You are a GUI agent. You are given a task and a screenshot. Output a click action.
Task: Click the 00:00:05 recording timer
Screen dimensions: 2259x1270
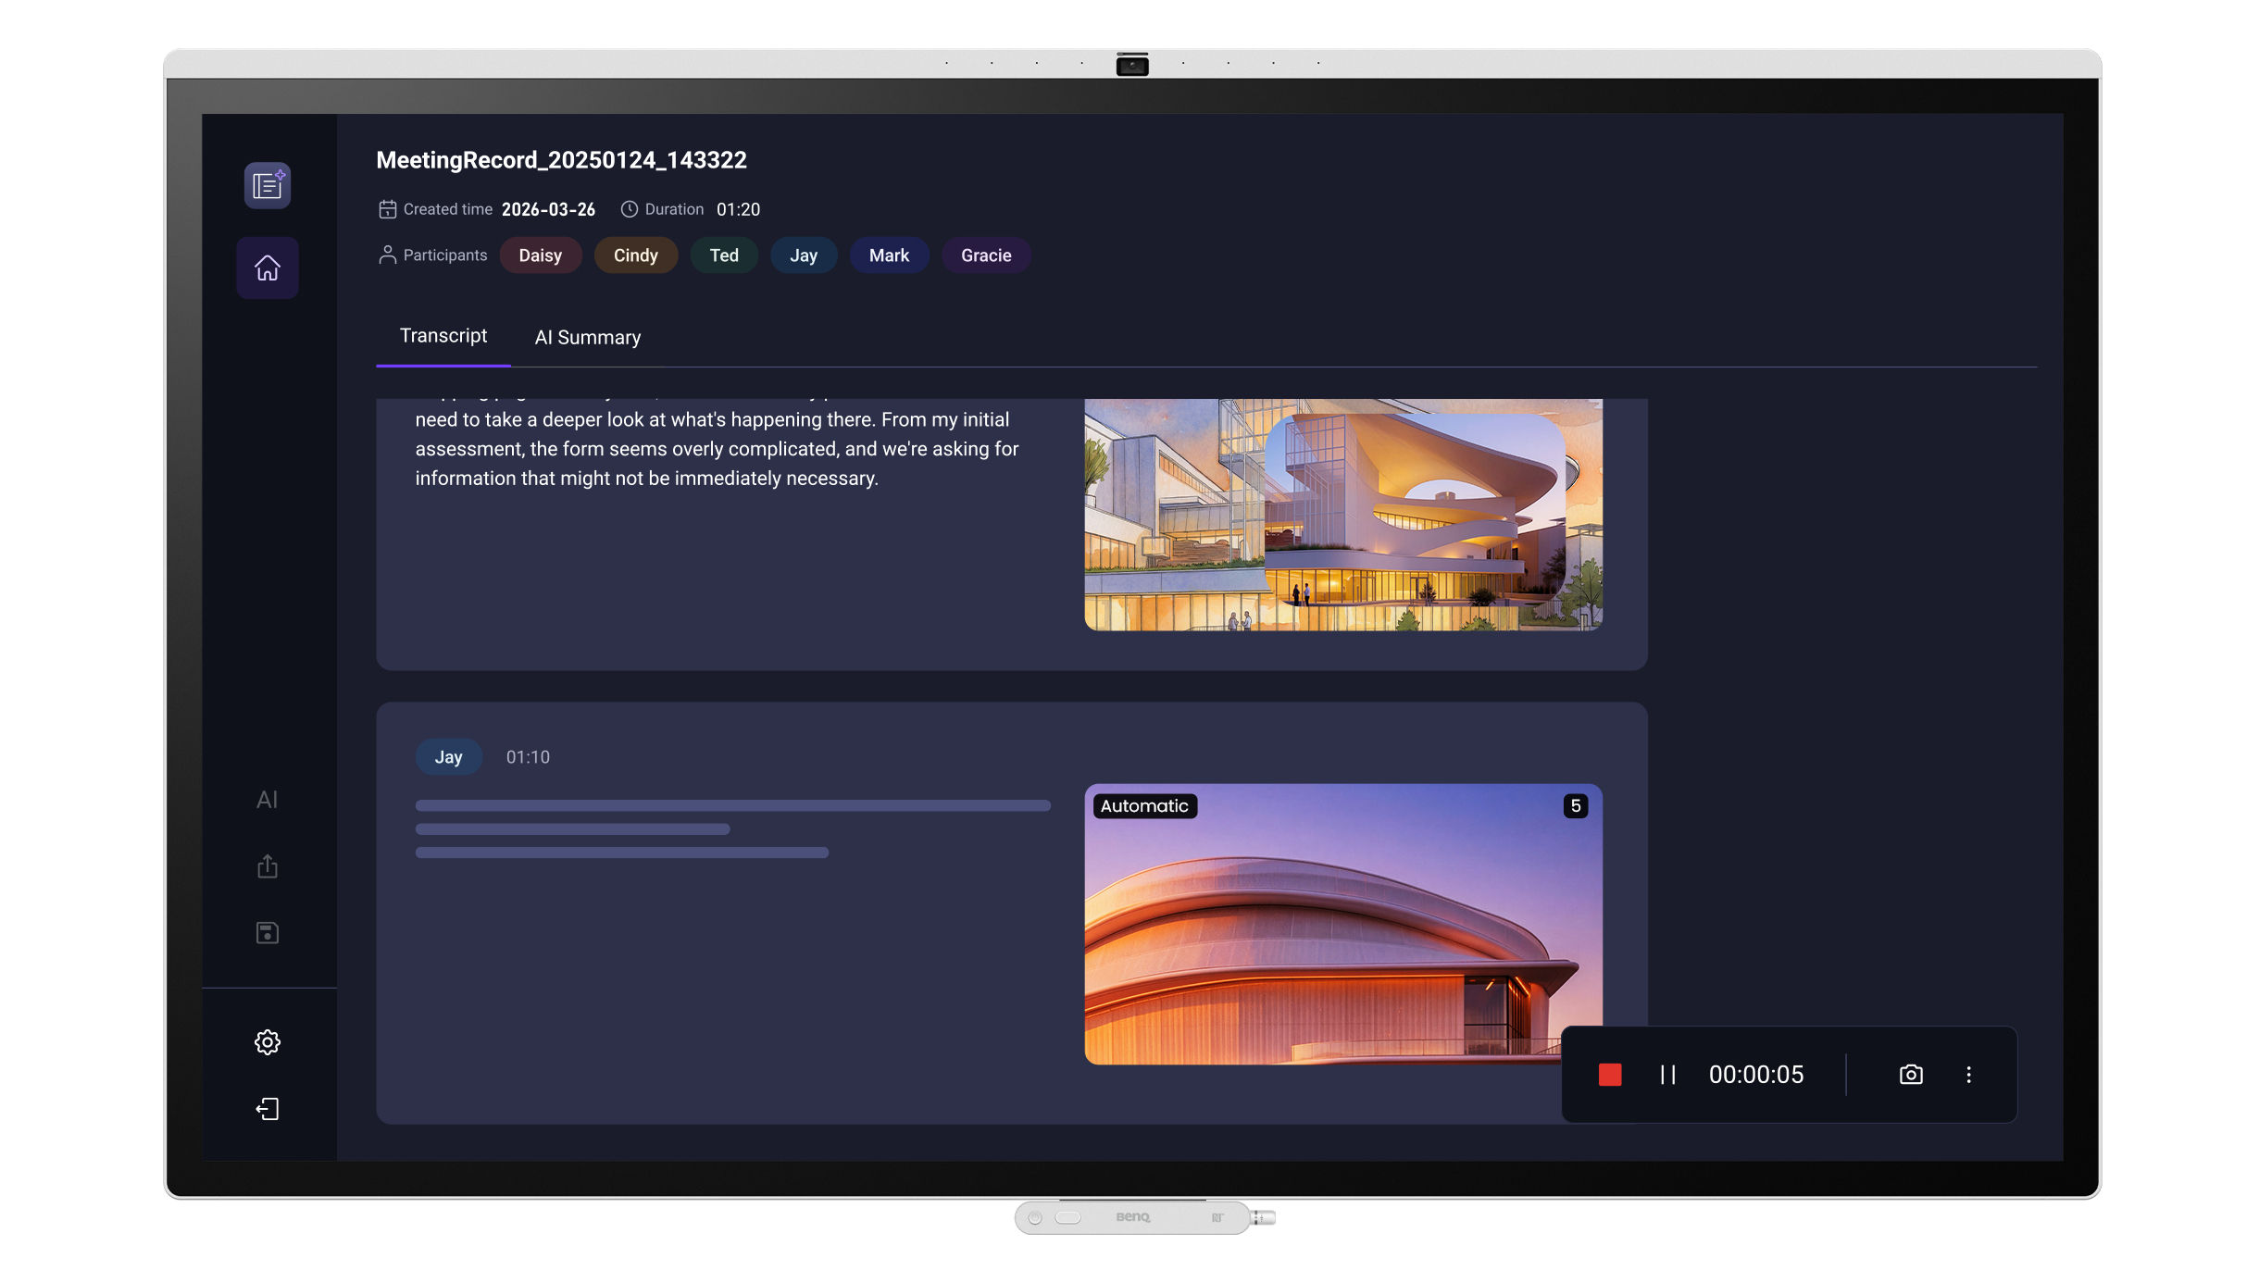pos(1754,1074)
